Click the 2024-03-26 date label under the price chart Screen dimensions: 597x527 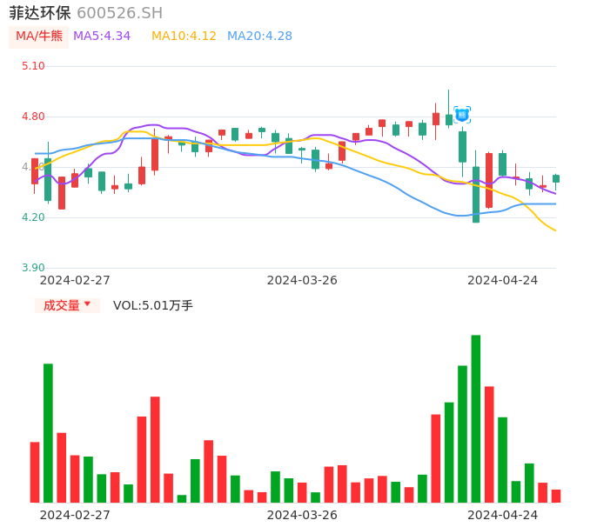click(302, 280)
